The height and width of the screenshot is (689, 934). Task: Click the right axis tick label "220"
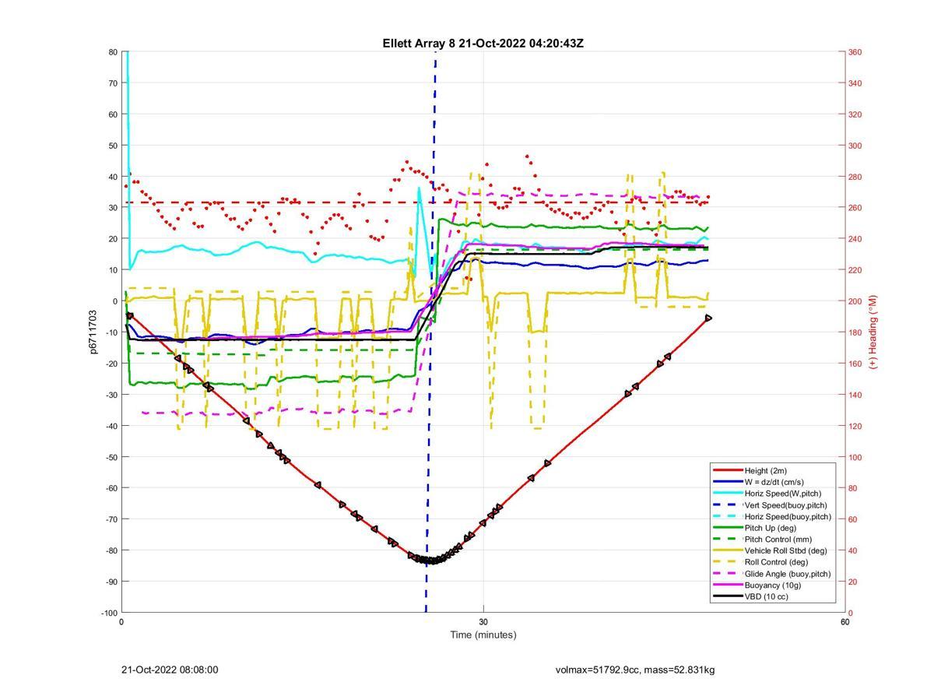coord(855,270)
